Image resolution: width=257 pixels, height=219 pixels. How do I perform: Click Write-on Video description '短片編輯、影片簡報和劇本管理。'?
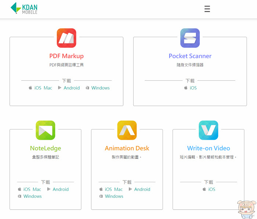(x=208, y=157)
